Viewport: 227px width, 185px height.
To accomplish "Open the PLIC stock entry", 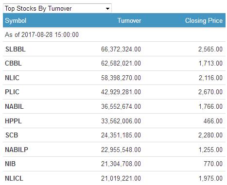I will 12,92.
